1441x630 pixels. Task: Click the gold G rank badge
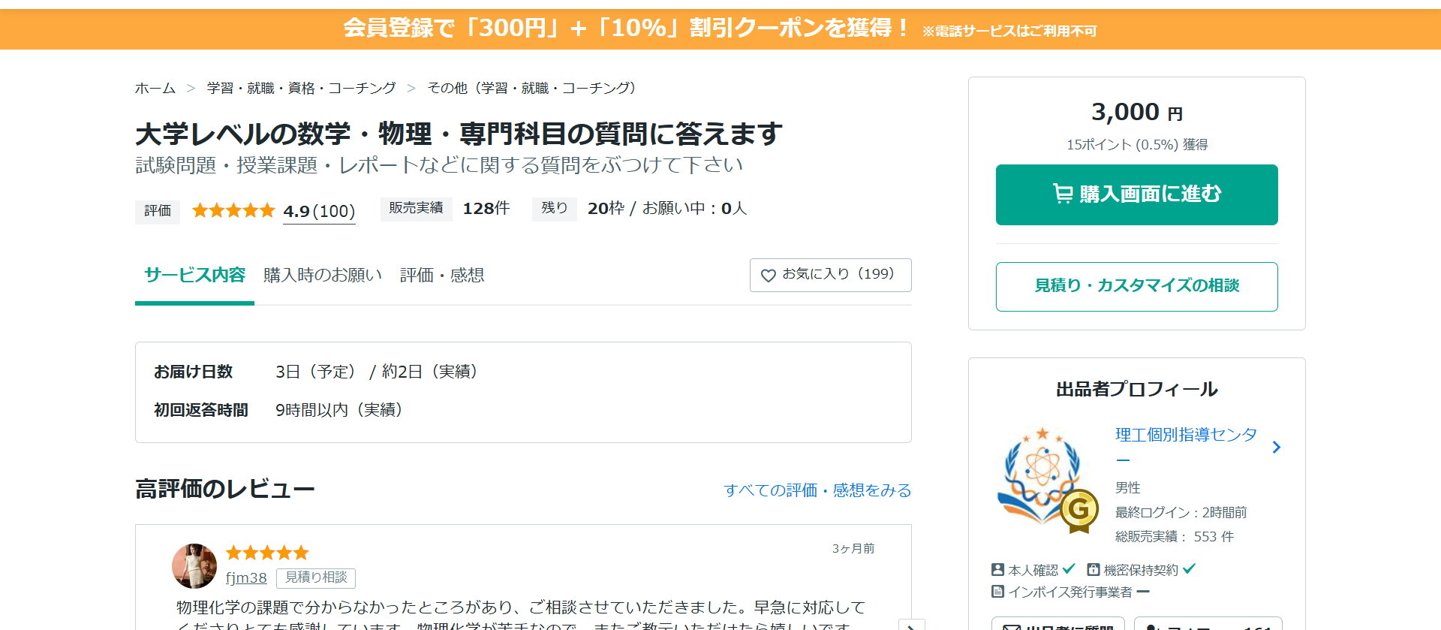(x=1078, y=511)
